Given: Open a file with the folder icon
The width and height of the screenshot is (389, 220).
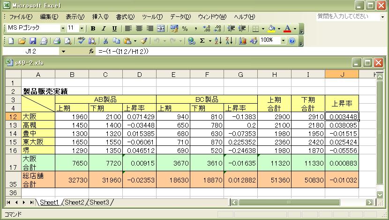Looking at the screenshot, I should pyautogui.click(x=22, y=40).
